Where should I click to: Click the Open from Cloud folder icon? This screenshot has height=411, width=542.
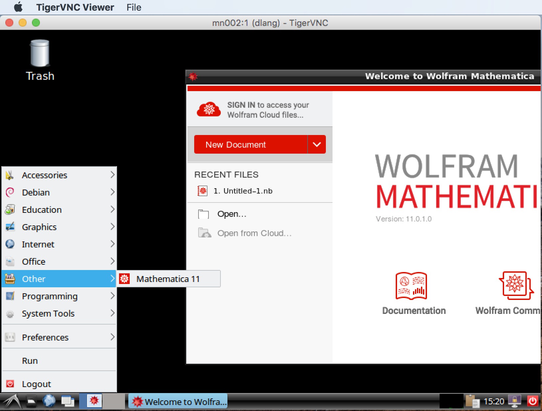pyautogui.click(x=204, y=233)
